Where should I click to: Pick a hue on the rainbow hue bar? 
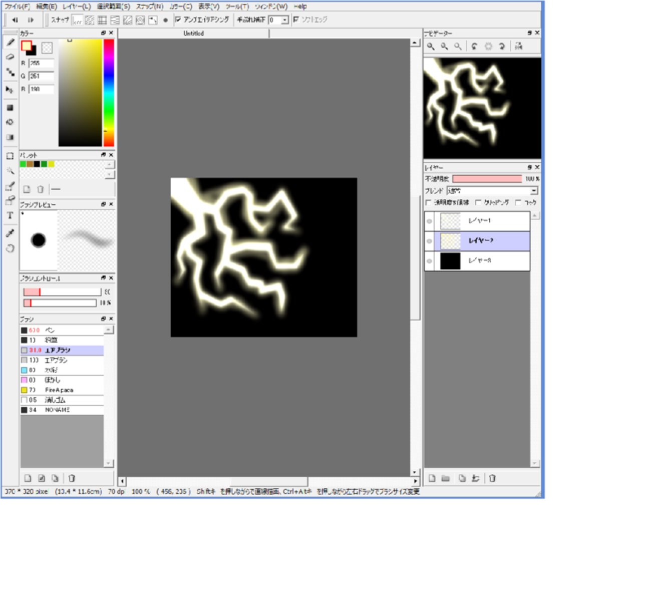point(109,93)
